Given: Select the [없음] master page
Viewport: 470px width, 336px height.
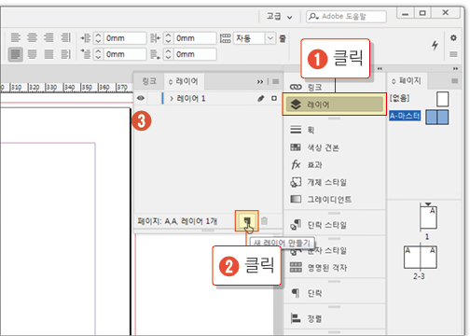Looking at the screenshot, I should point(399,99).
